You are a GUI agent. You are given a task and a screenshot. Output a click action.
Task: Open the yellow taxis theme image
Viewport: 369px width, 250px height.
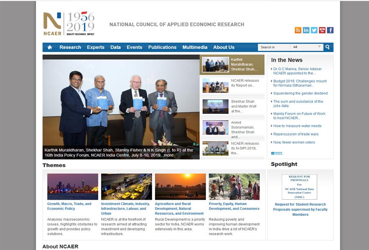(x=126, y=187)
